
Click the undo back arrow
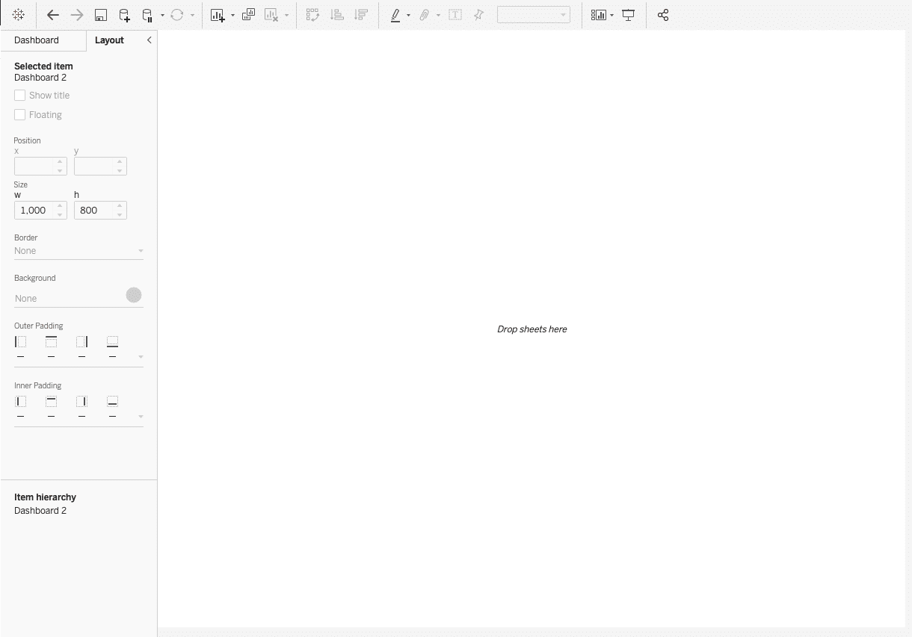click(52, 15)
